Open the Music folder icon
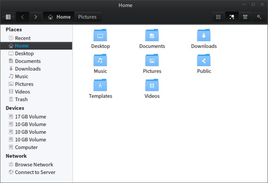This screenshot has height=183, width=268. point(100,60)
